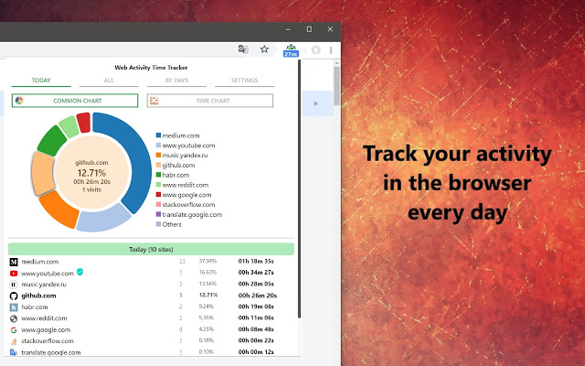Click the translate.google.com favicon in list
This screenshot has height=366, width=585.
click(14, 352)
